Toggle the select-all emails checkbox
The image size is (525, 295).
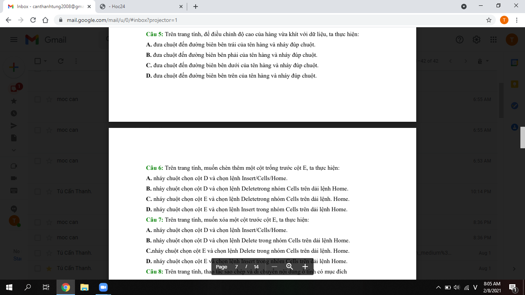[38, 61]
